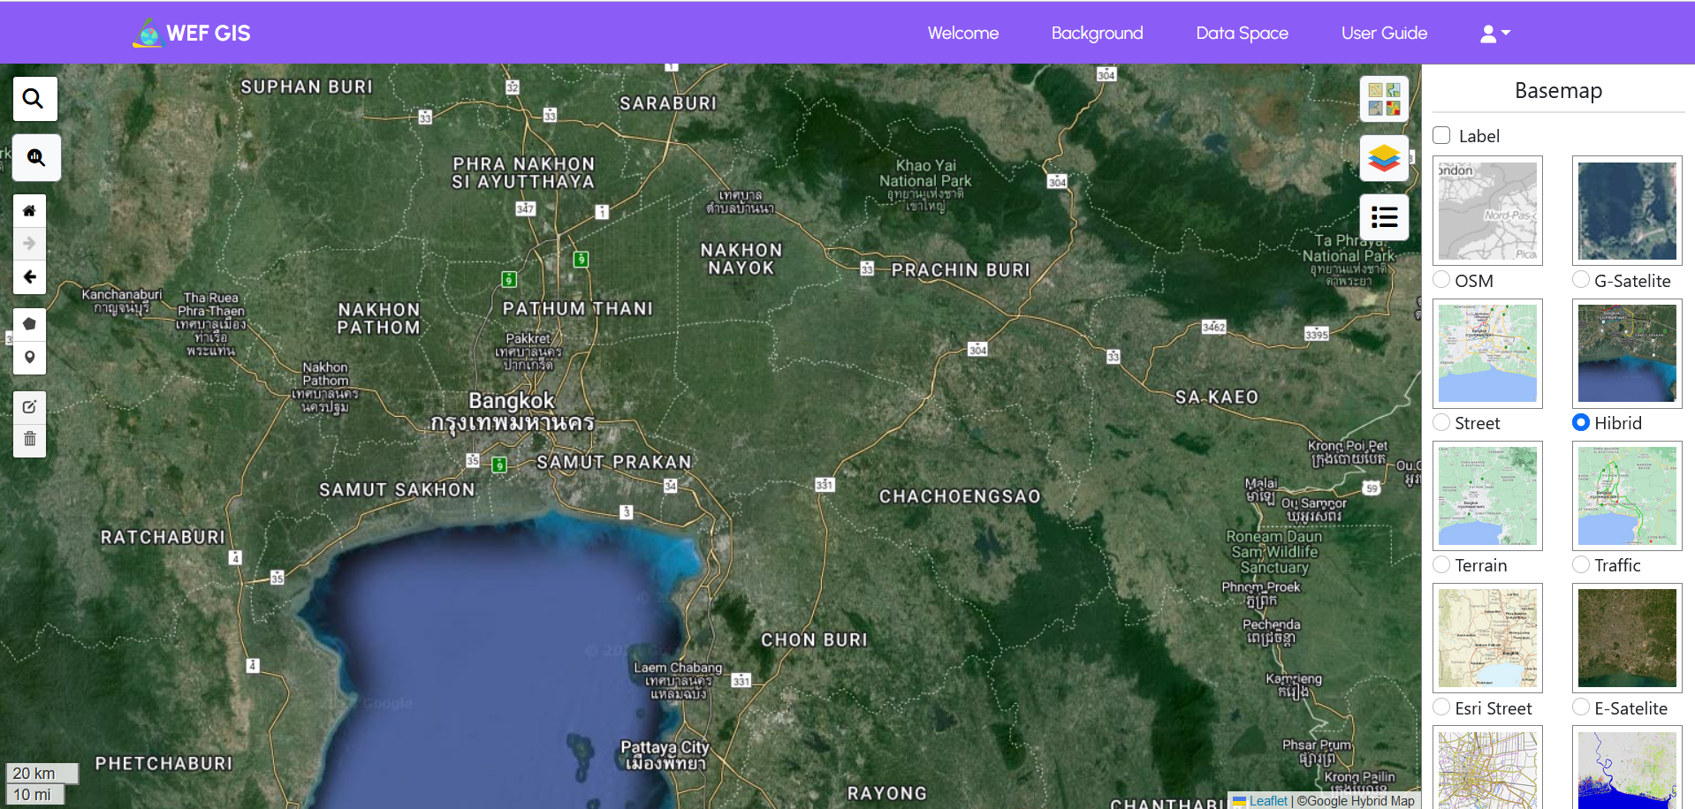Viewport: 1695px width, 809px height.
Task: Click the WEF GIS logo link
Action: coord(192,34)
